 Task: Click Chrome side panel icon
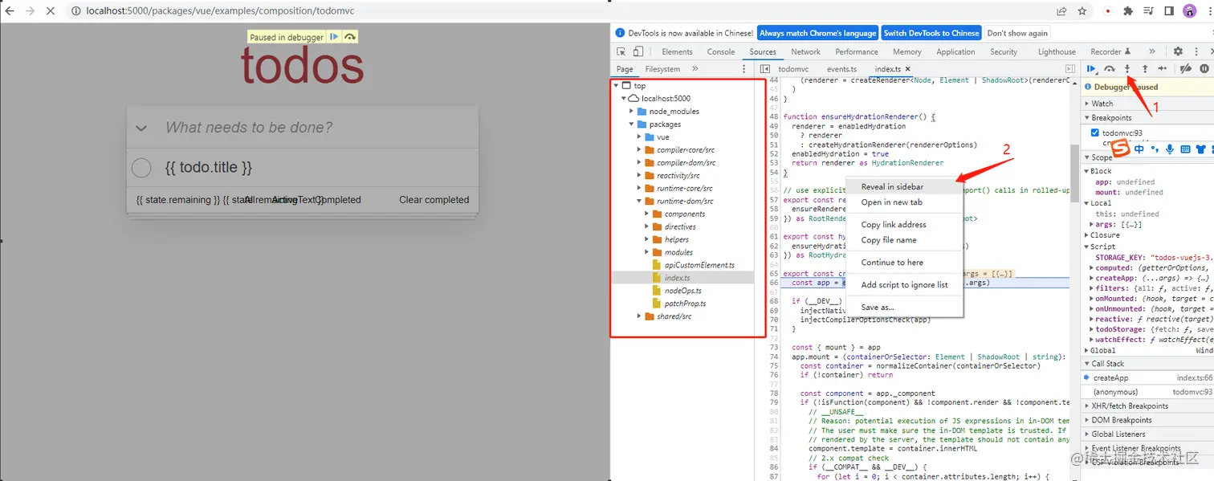pyautogui.click(x=1169, y=11)
